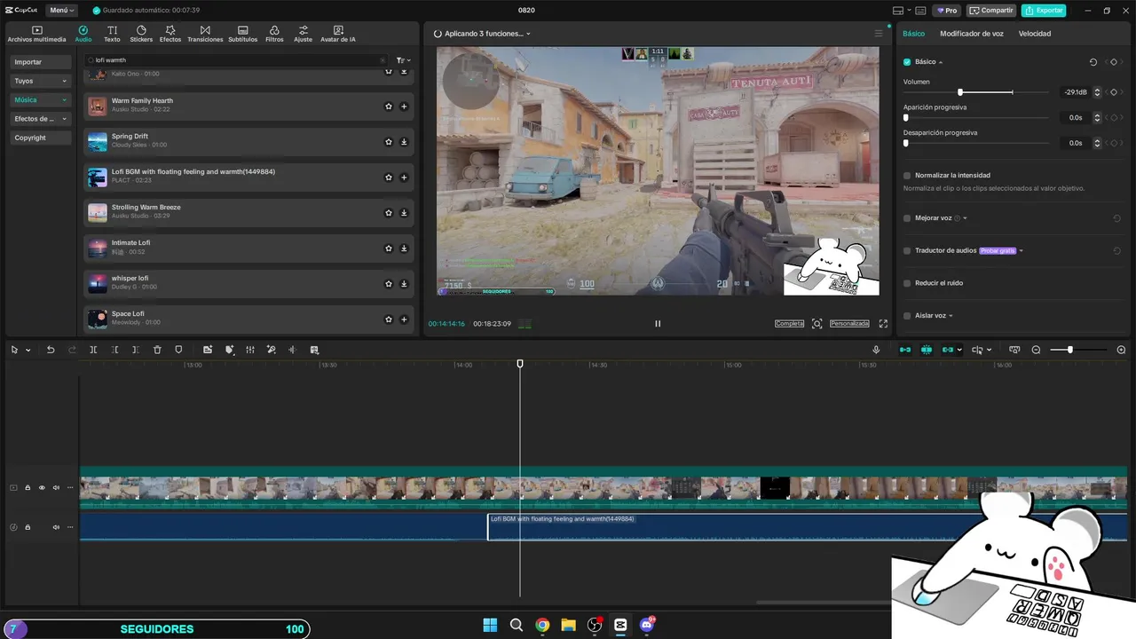Favorite the Warm Family Hearth track
This screenshot has height=639, width=1136.
pos(388,106)
